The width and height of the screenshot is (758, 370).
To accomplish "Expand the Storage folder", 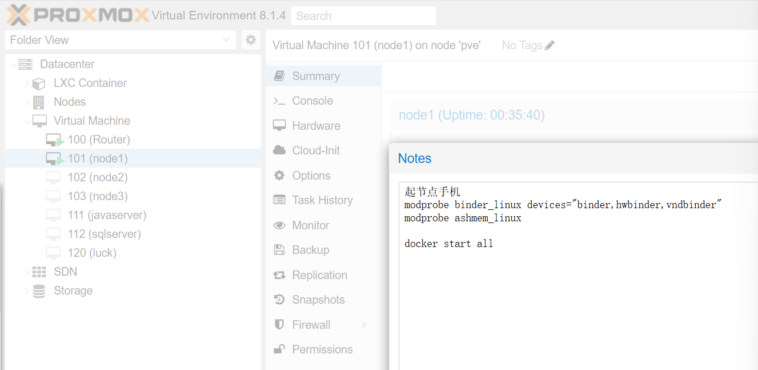I will coord(27,291).
